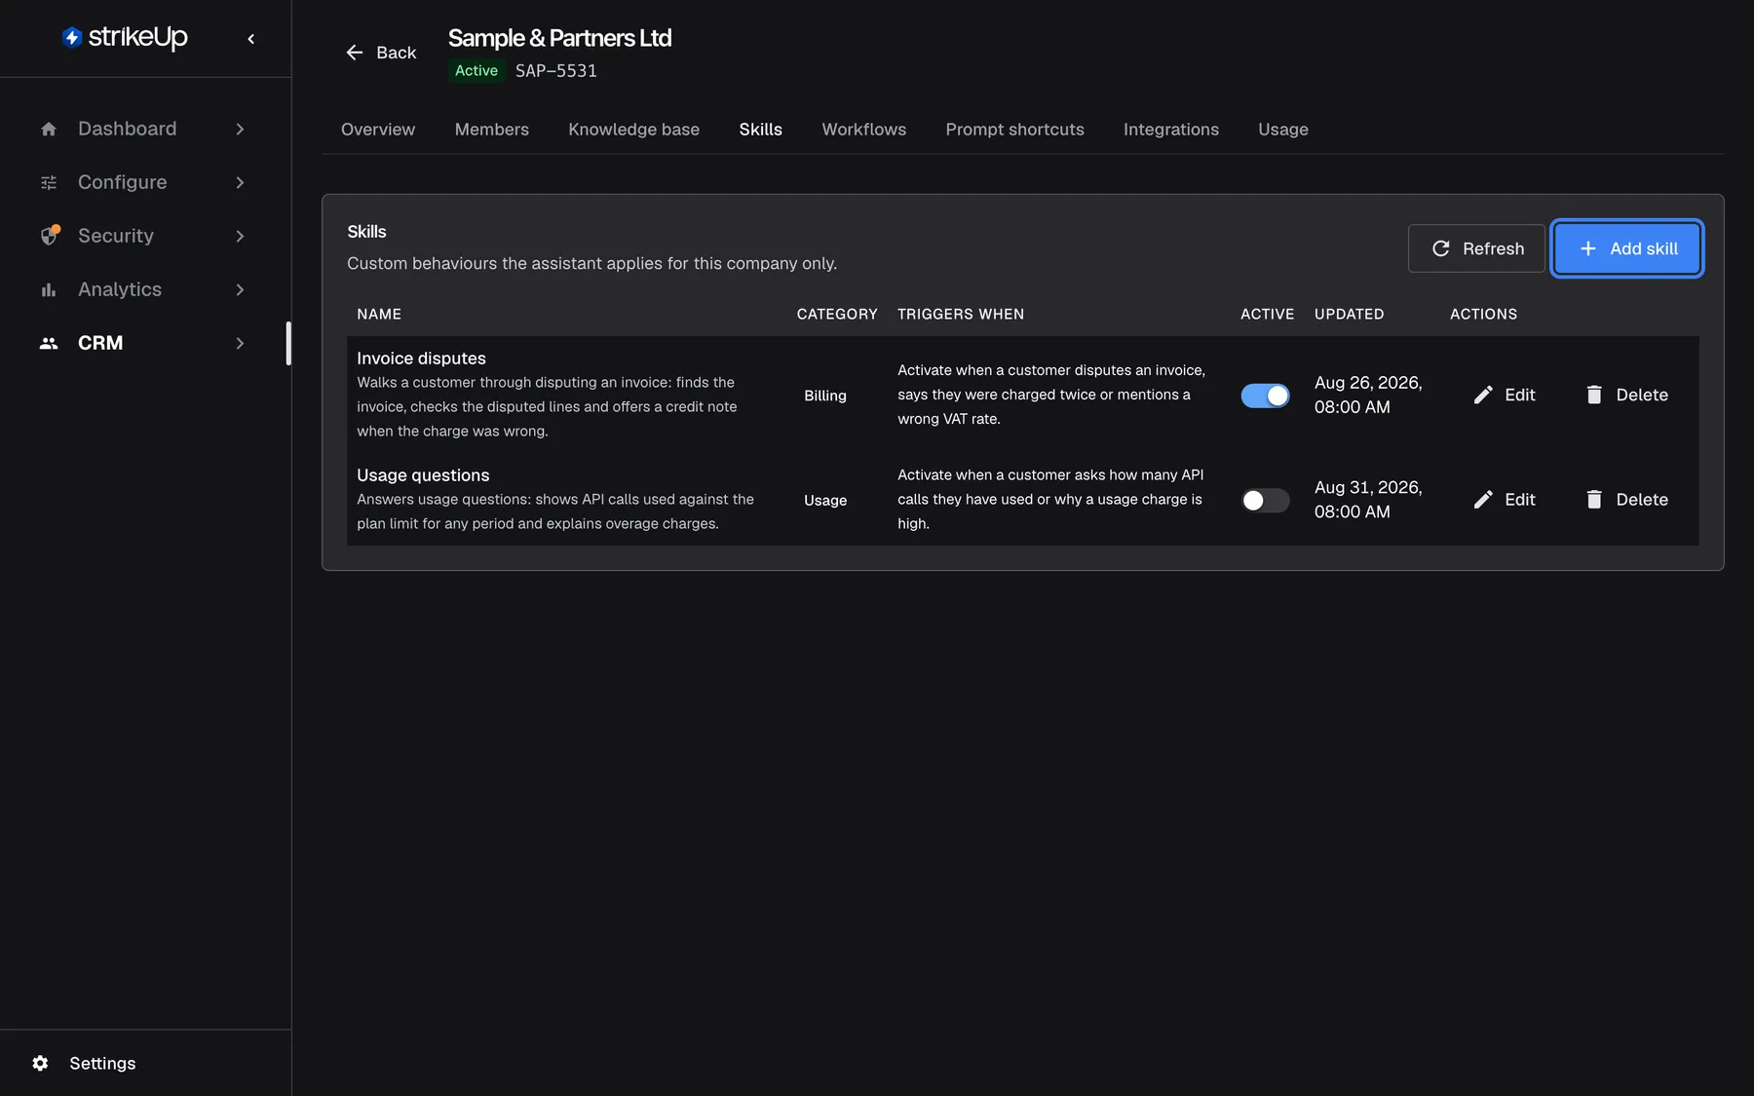This screenshot has width=1754, height=1096.
Task: Click the Invoice disputes trigger description
Action: (x=1051, y=395)
